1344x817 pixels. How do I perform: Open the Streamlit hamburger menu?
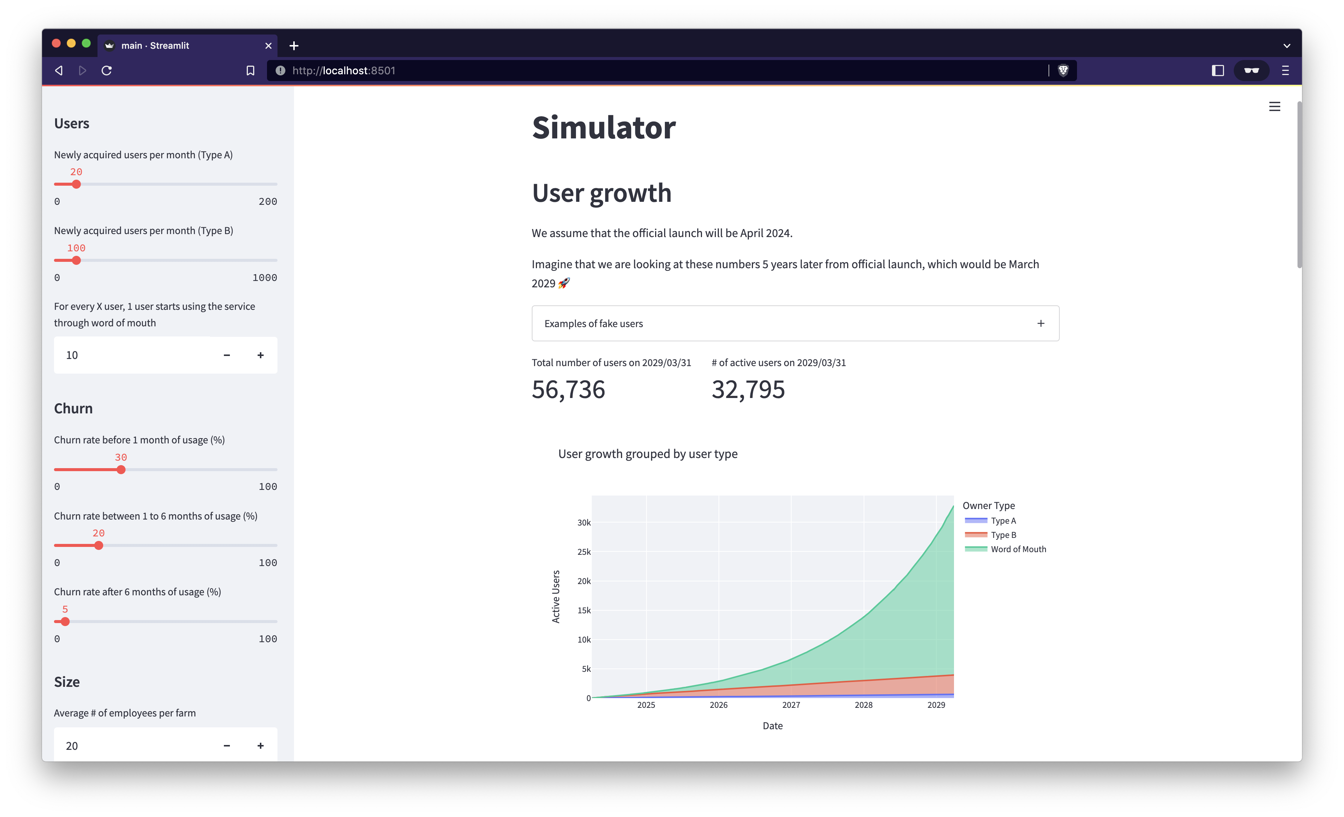coord(1274,107)
